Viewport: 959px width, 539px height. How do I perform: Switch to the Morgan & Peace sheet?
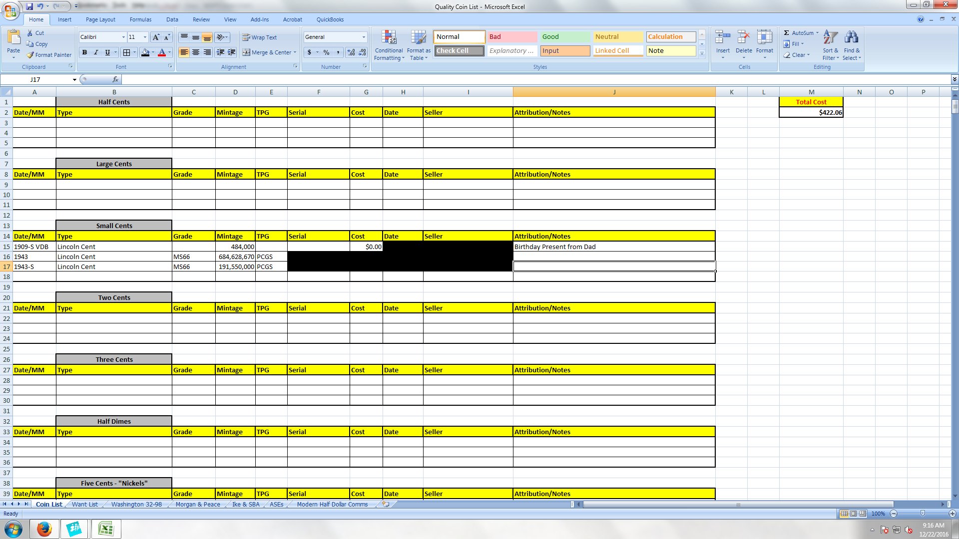(x=197, y=505)
